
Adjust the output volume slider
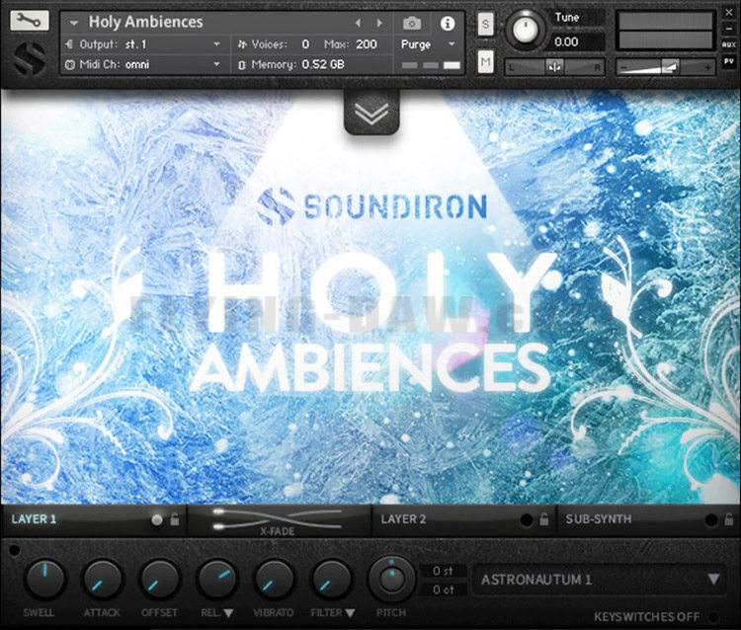665,67
